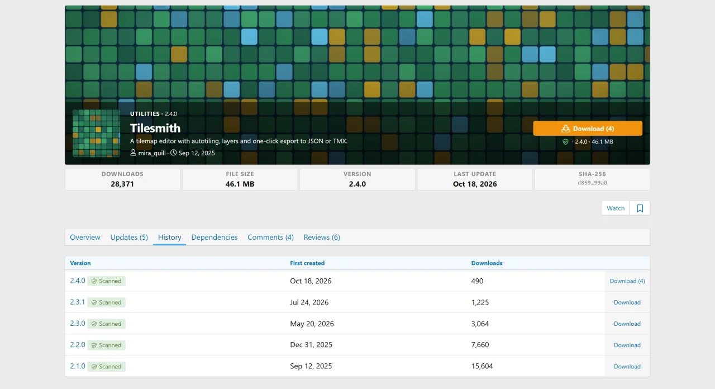Click the Tilesmith resource thumbnail icon
The image size is (715, 389).
click(x=96, y=133)
